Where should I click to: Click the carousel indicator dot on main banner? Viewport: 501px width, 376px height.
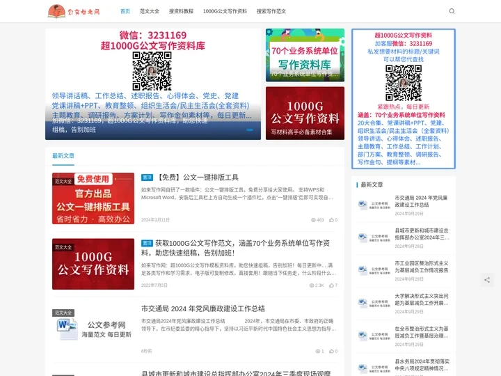(250, 130)
